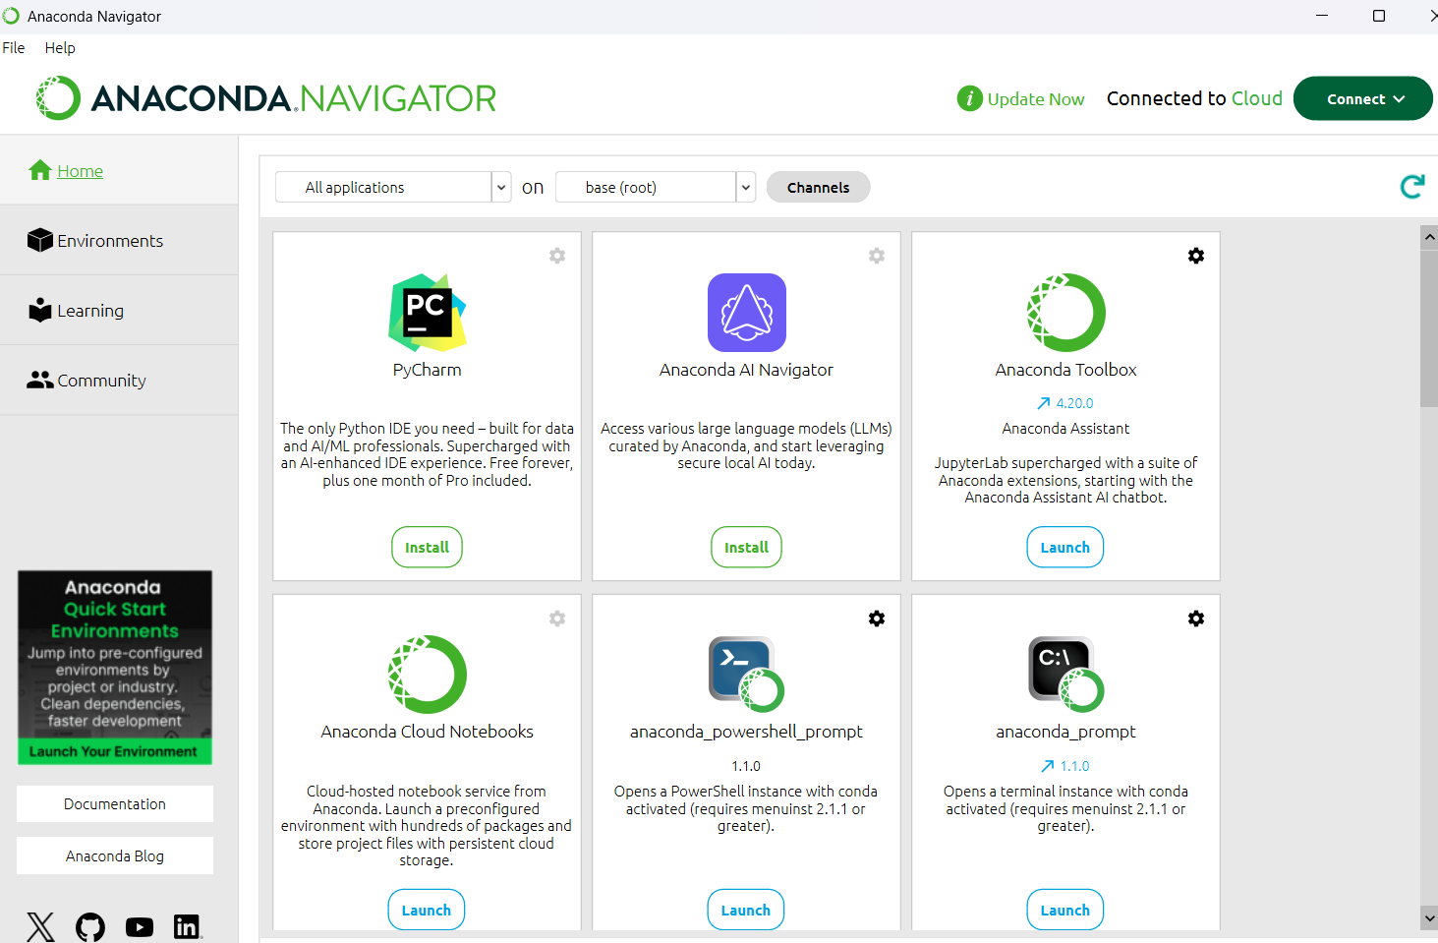Open the Connect dropdown button

click(1363, 98)
